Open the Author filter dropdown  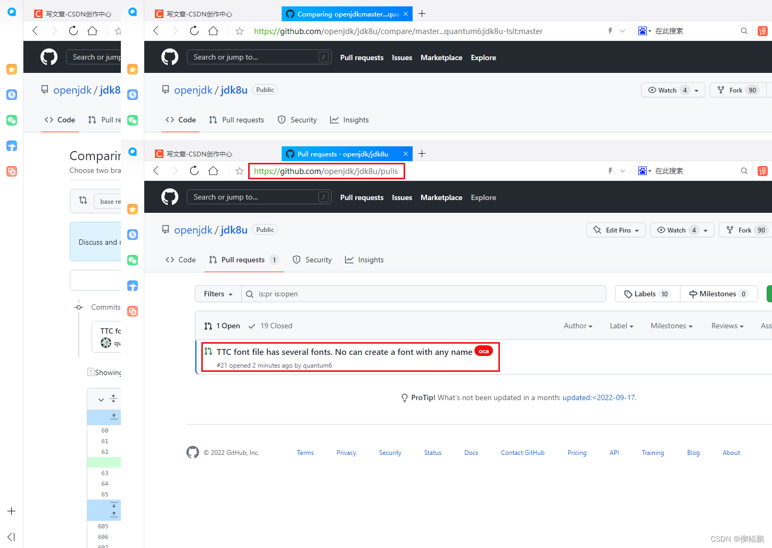(x=578, y=326)
